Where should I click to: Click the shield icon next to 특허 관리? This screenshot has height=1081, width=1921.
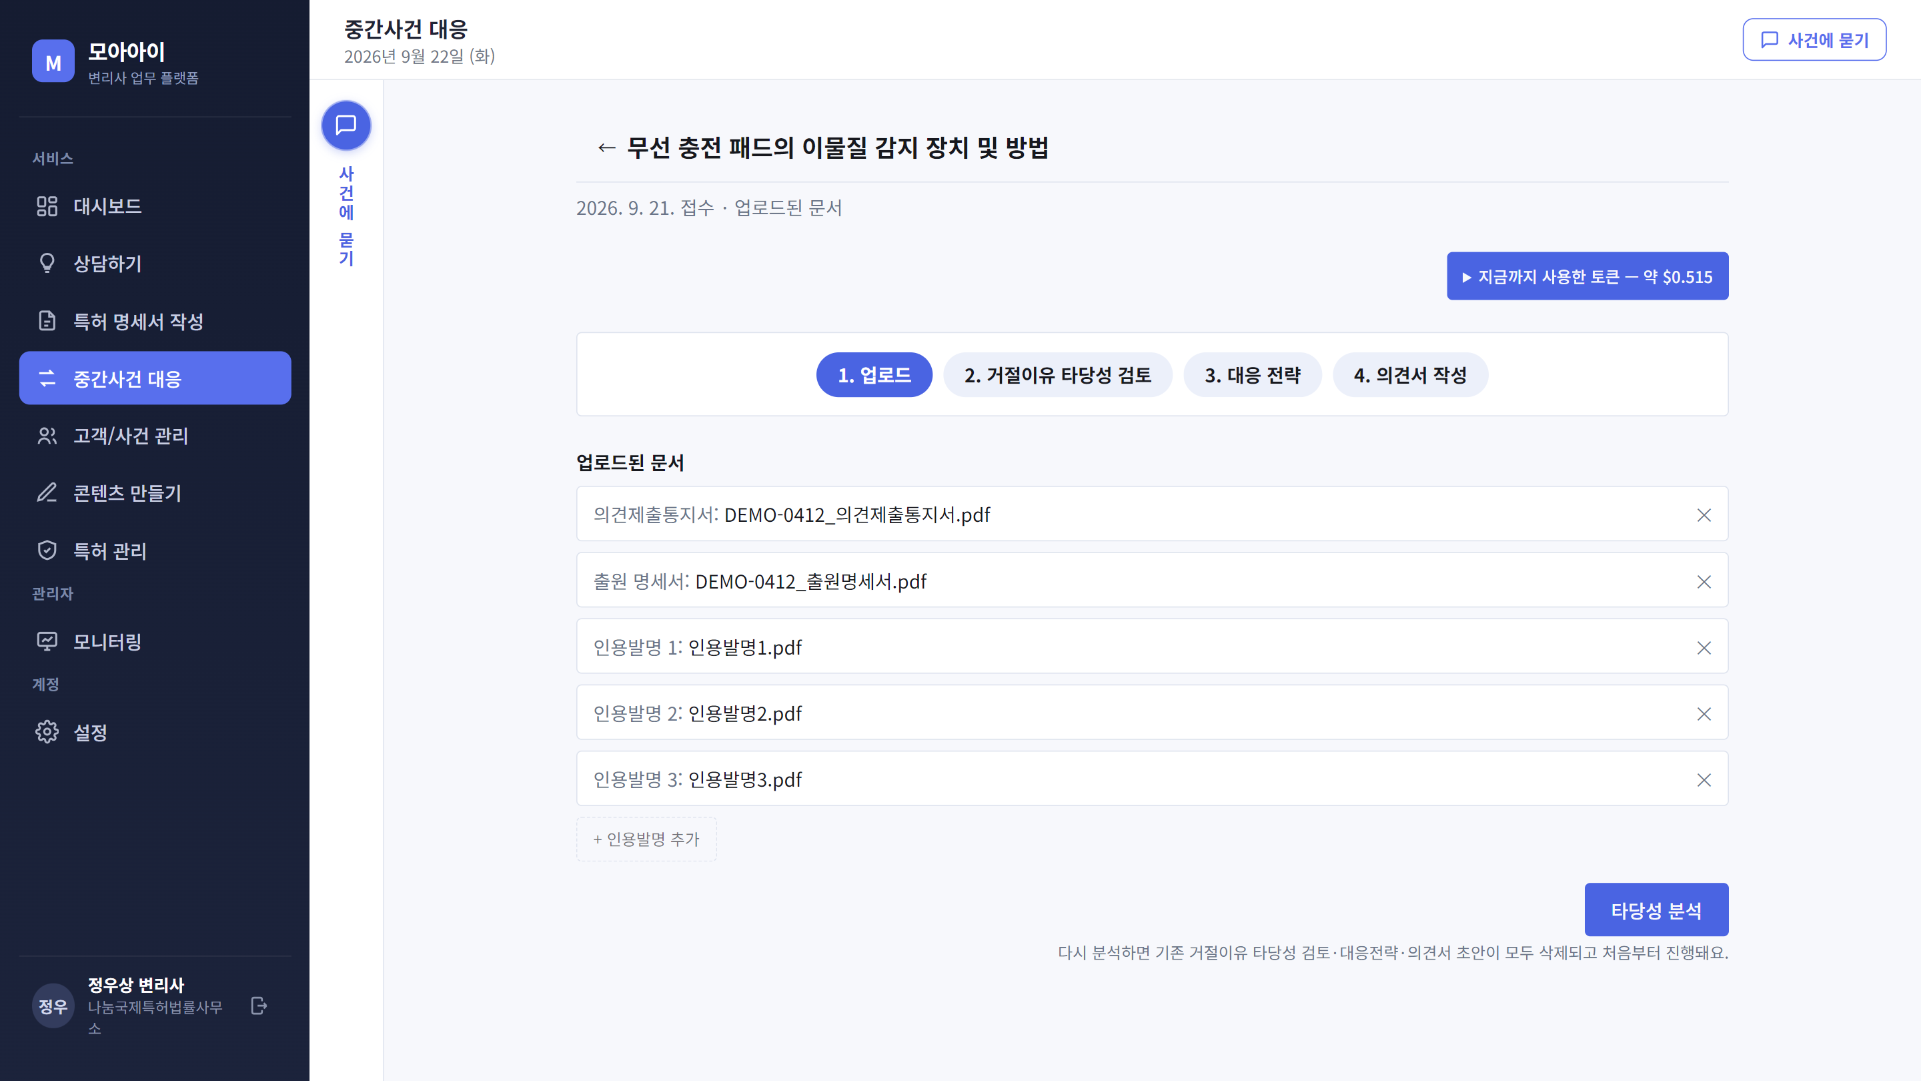point(47,551)
